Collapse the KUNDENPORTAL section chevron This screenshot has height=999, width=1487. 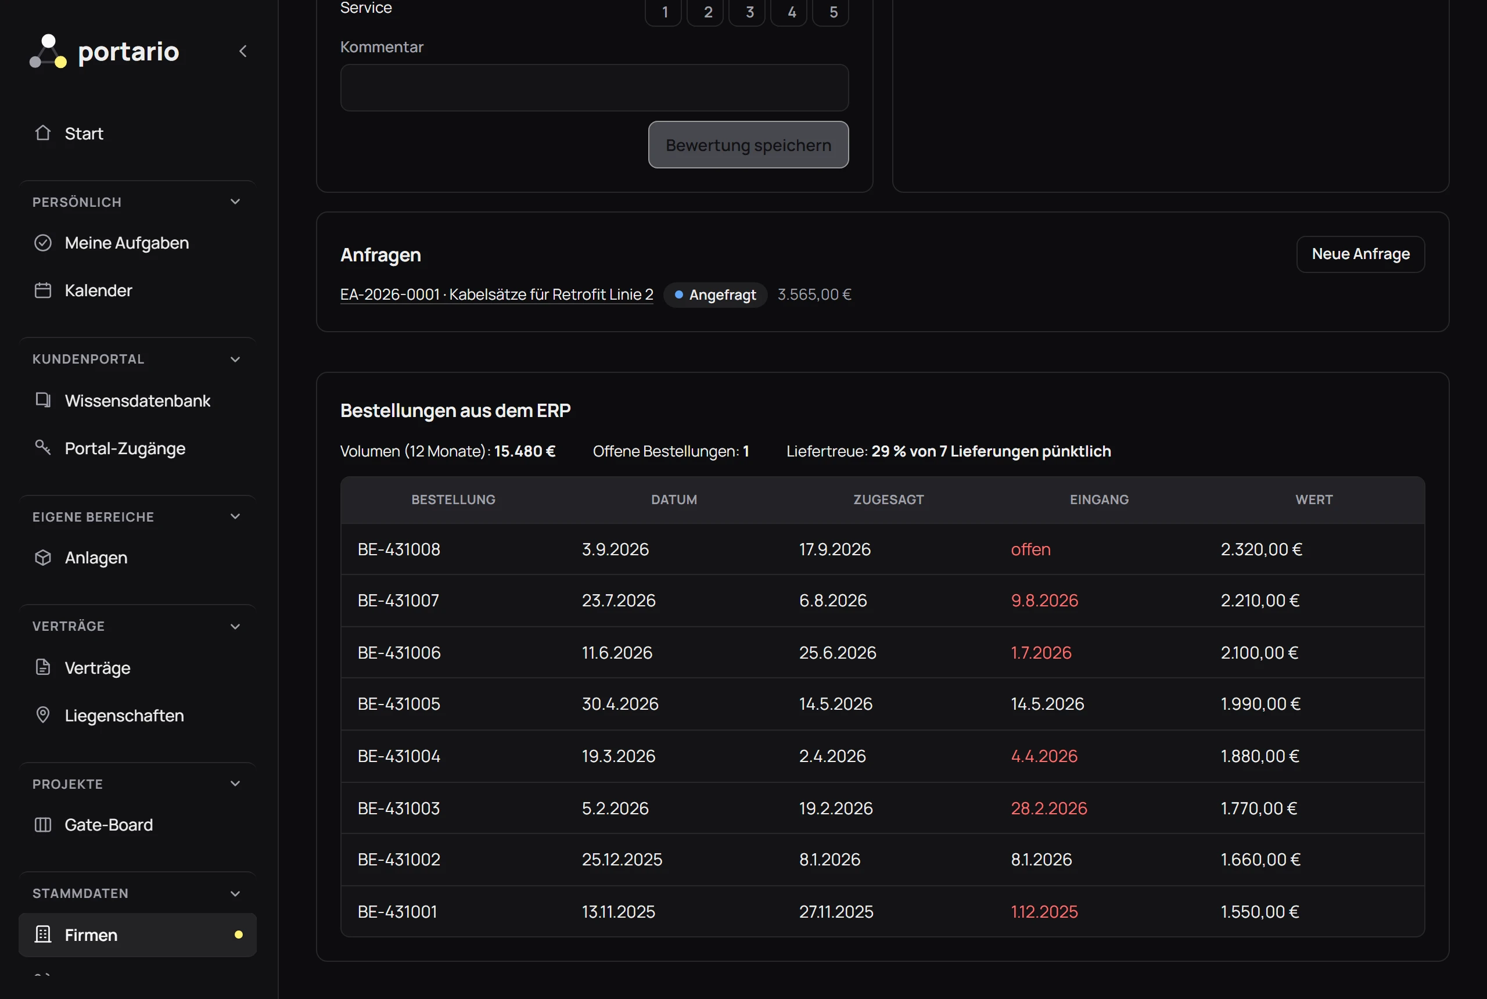tap(235, 360)
